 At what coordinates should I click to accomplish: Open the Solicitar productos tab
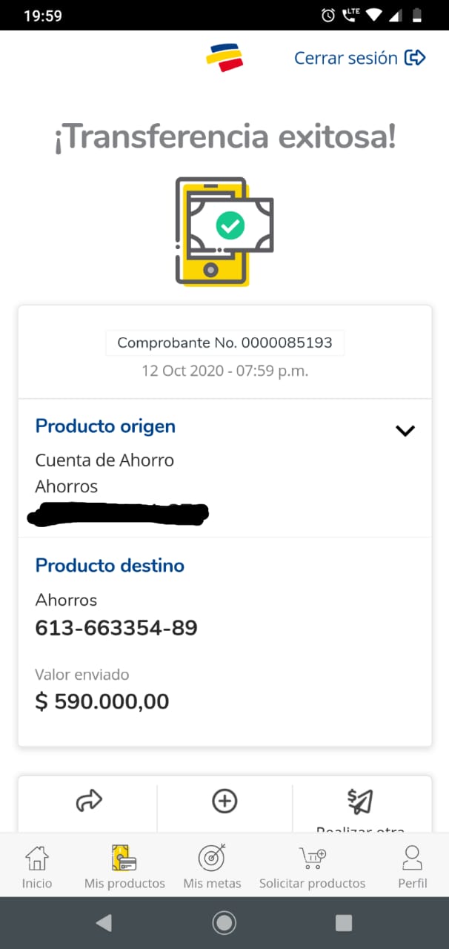(x=312, y=867)
